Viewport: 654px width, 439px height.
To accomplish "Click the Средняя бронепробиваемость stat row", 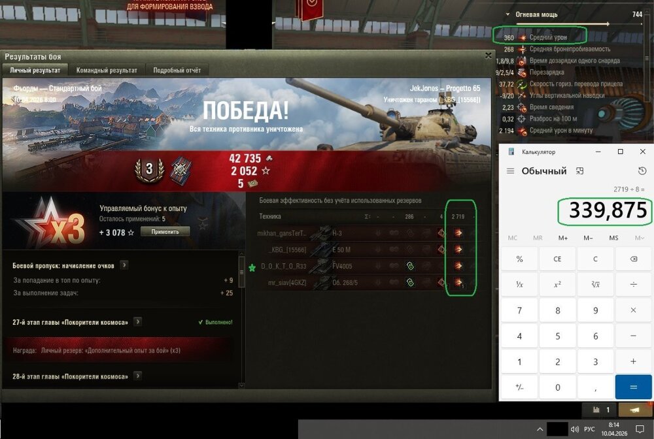I will [557, 49].
